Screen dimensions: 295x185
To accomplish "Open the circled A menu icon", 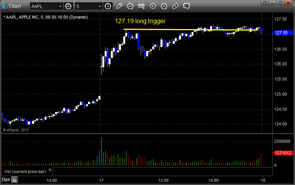I will tap(164, 6).
